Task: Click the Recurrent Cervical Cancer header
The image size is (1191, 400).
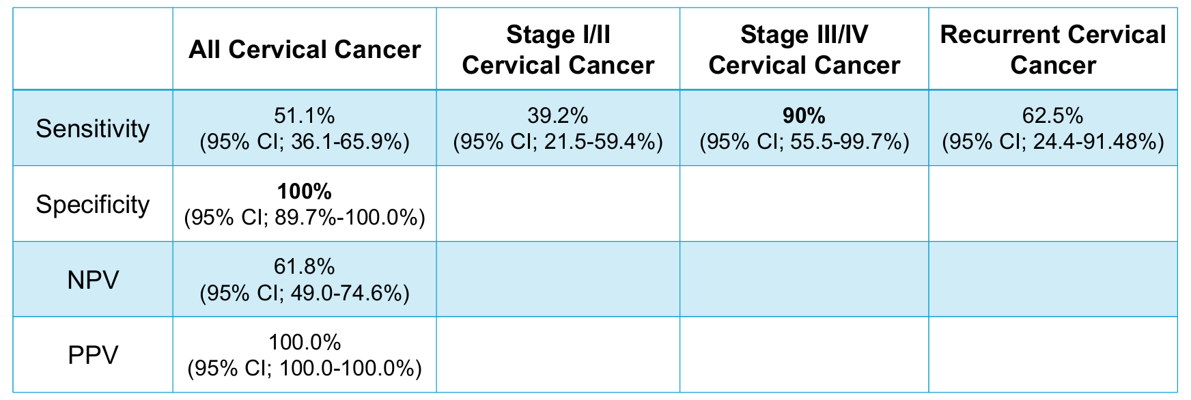Action: tap(1053, 50)
